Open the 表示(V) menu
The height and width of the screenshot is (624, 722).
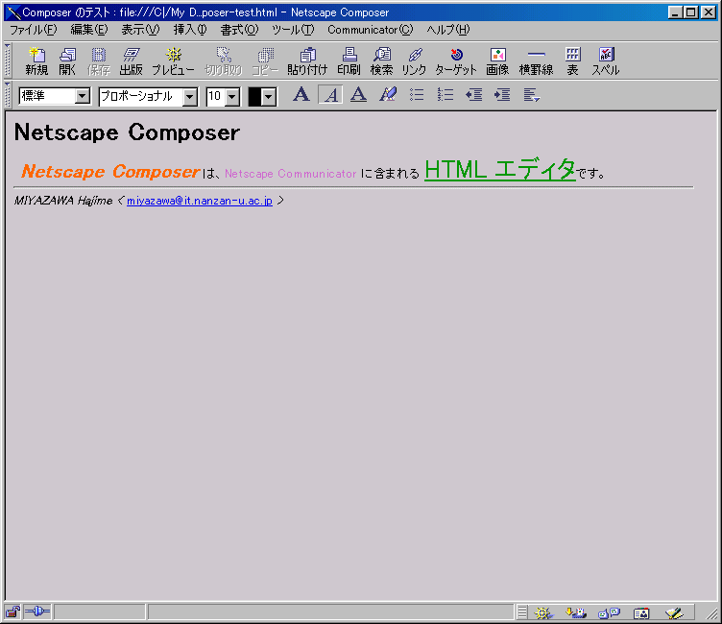[140, 30]
